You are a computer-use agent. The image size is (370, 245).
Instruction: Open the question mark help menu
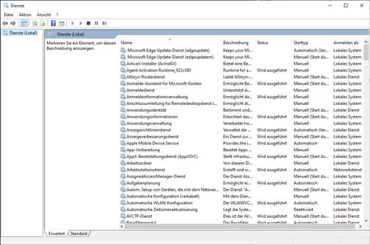57,15
